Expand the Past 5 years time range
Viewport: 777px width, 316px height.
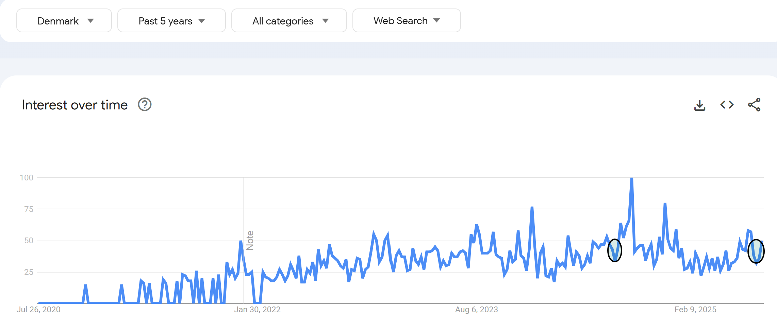pyautogui.click(x=171, y=21)
